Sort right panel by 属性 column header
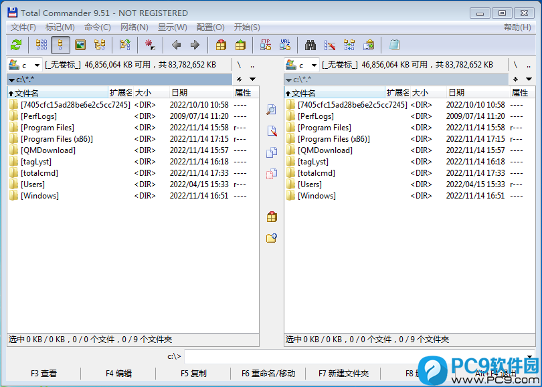The width and height of the screenshot is (542, 387). (522, 92)
